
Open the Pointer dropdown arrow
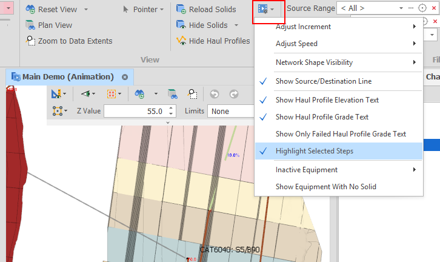(162, 9)
